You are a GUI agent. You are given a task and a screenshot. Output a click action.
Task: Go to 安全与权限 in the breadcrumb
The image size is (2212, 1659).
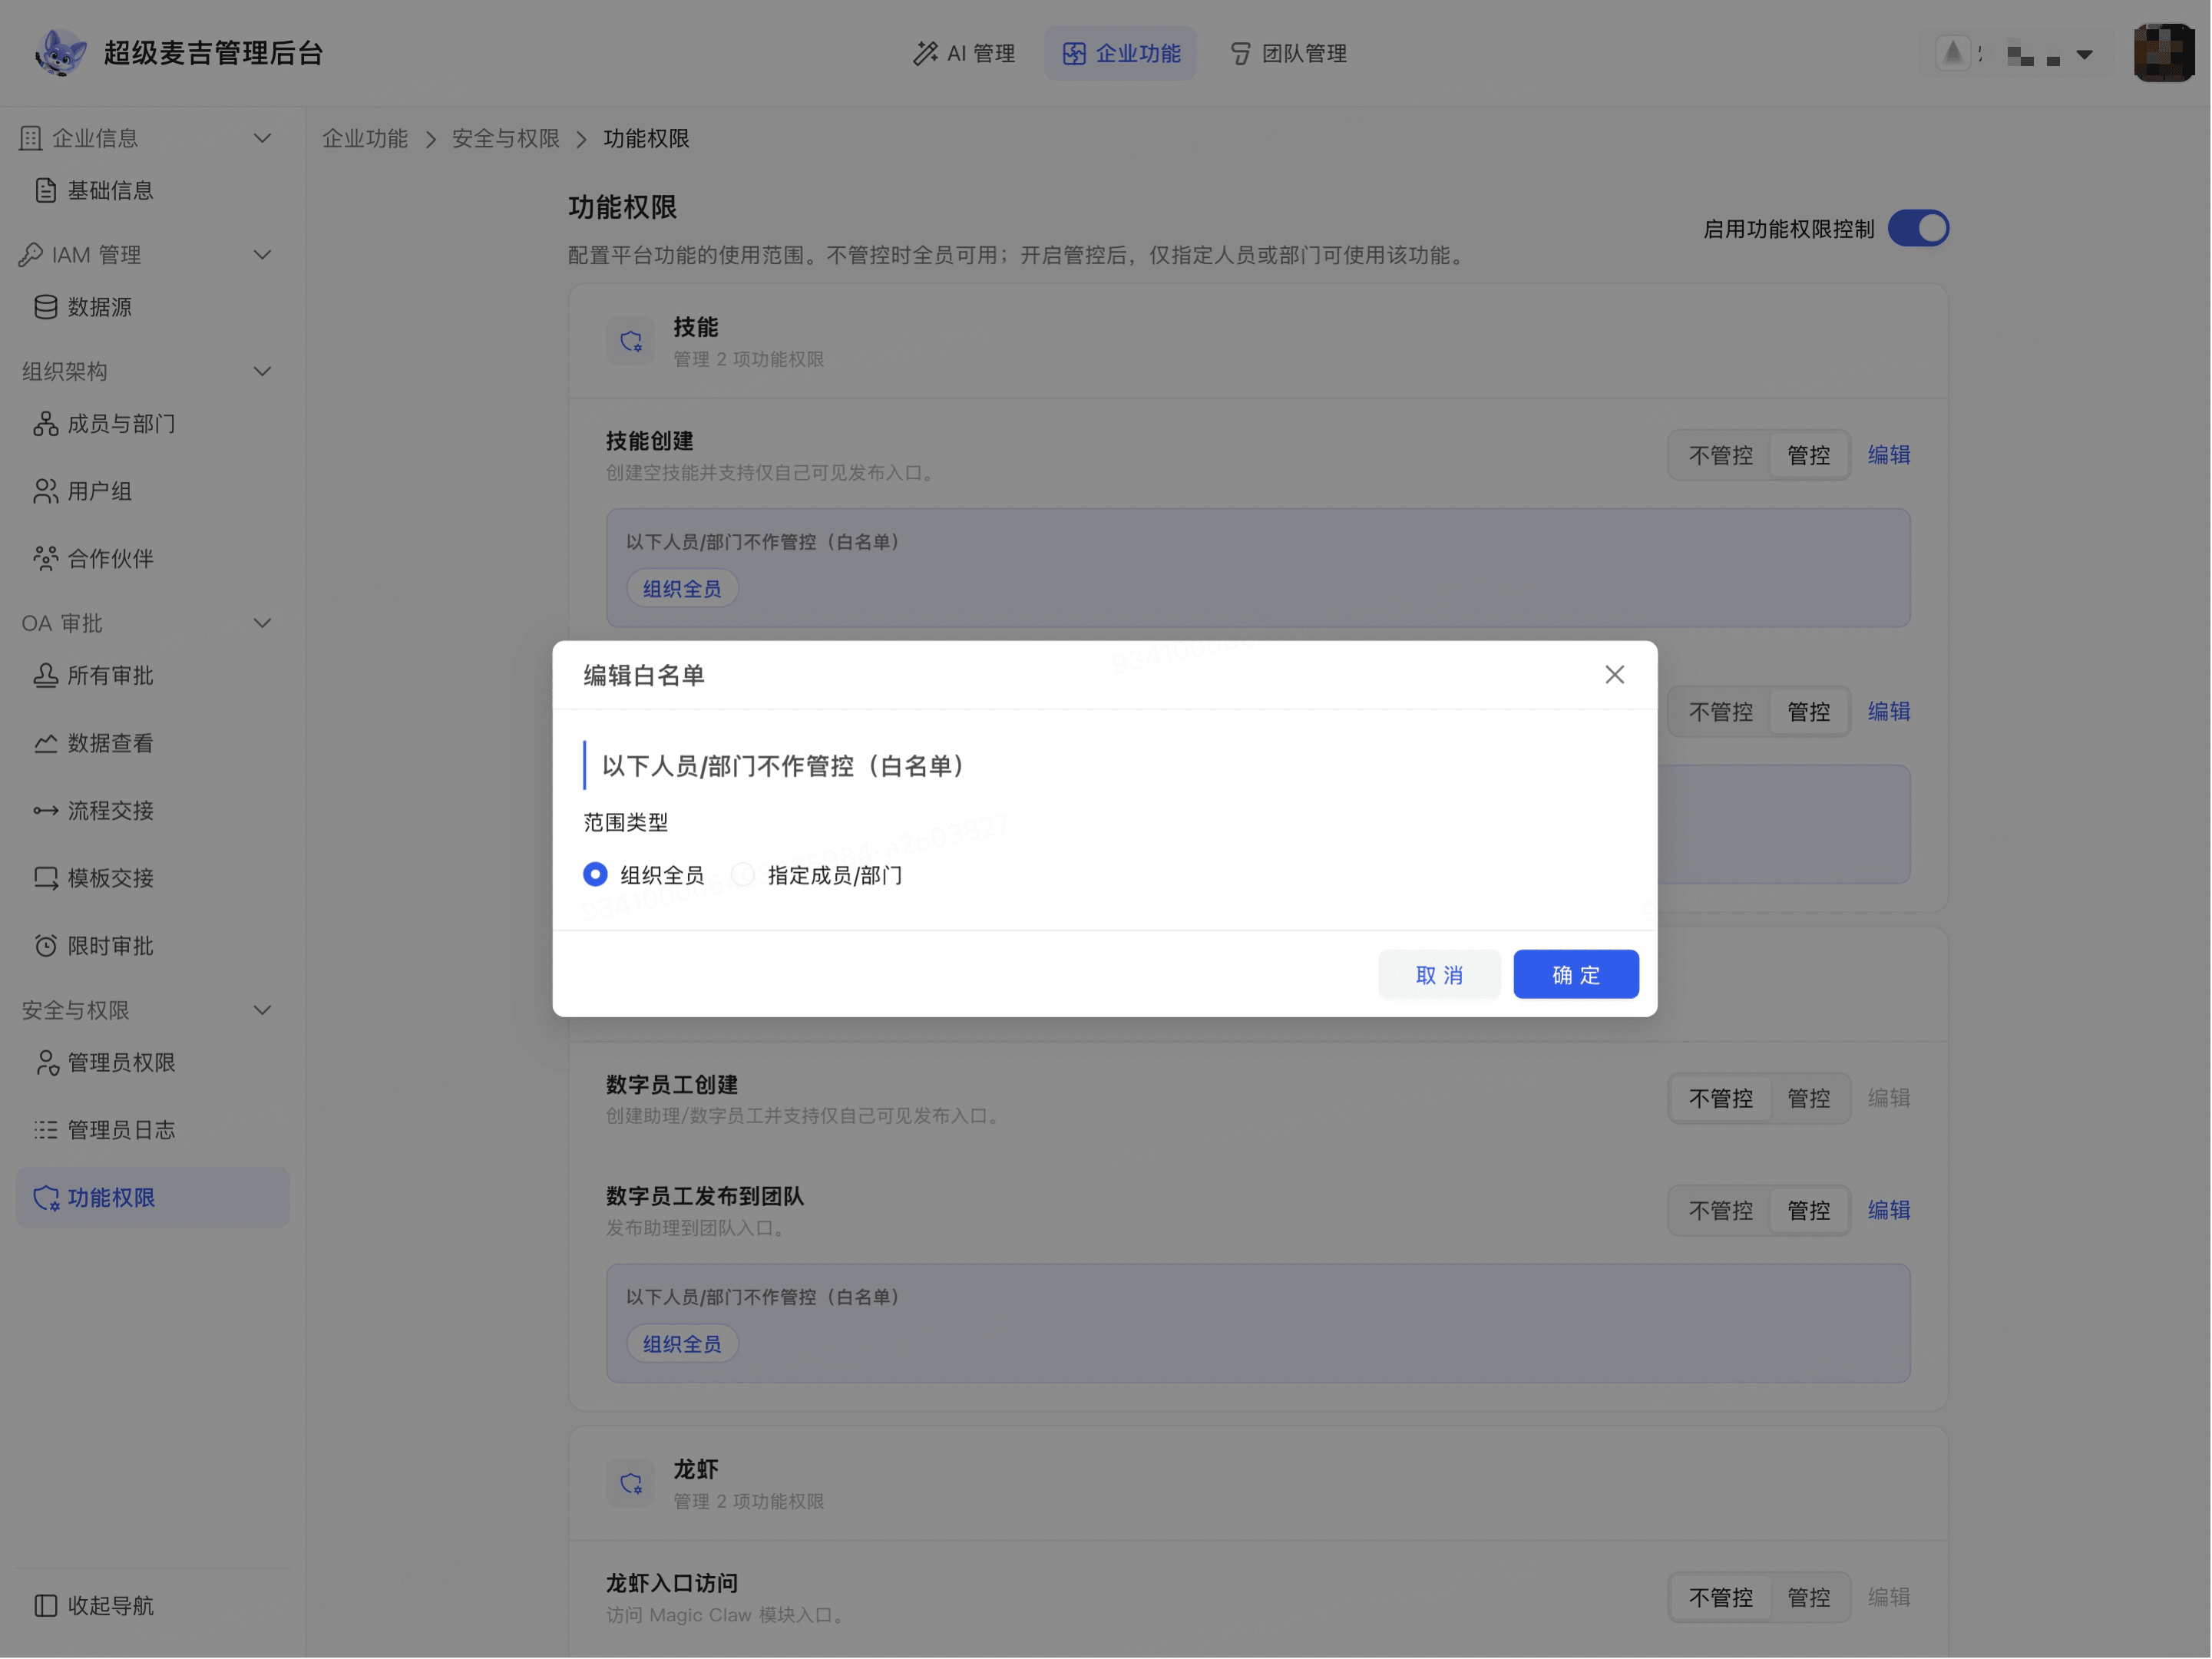(506, 138)
